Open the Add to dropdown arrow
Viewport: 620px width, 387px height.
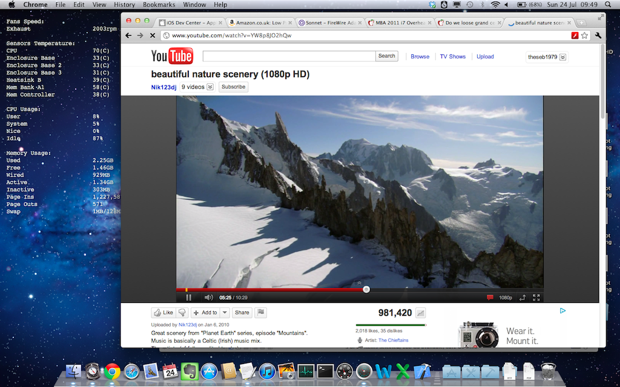coord(225,313)
